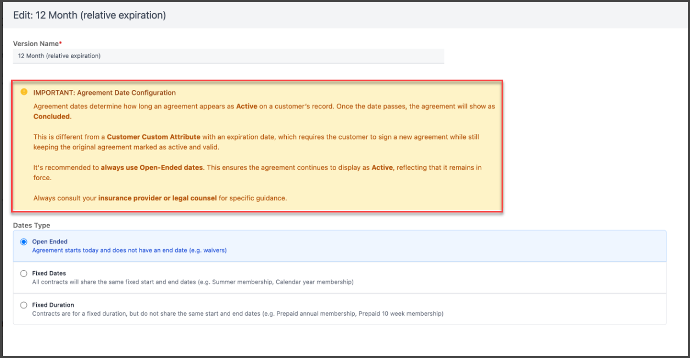Click the 'Fixed Dates' option label
Screen dimensions: 690x358
click(49, 273)
